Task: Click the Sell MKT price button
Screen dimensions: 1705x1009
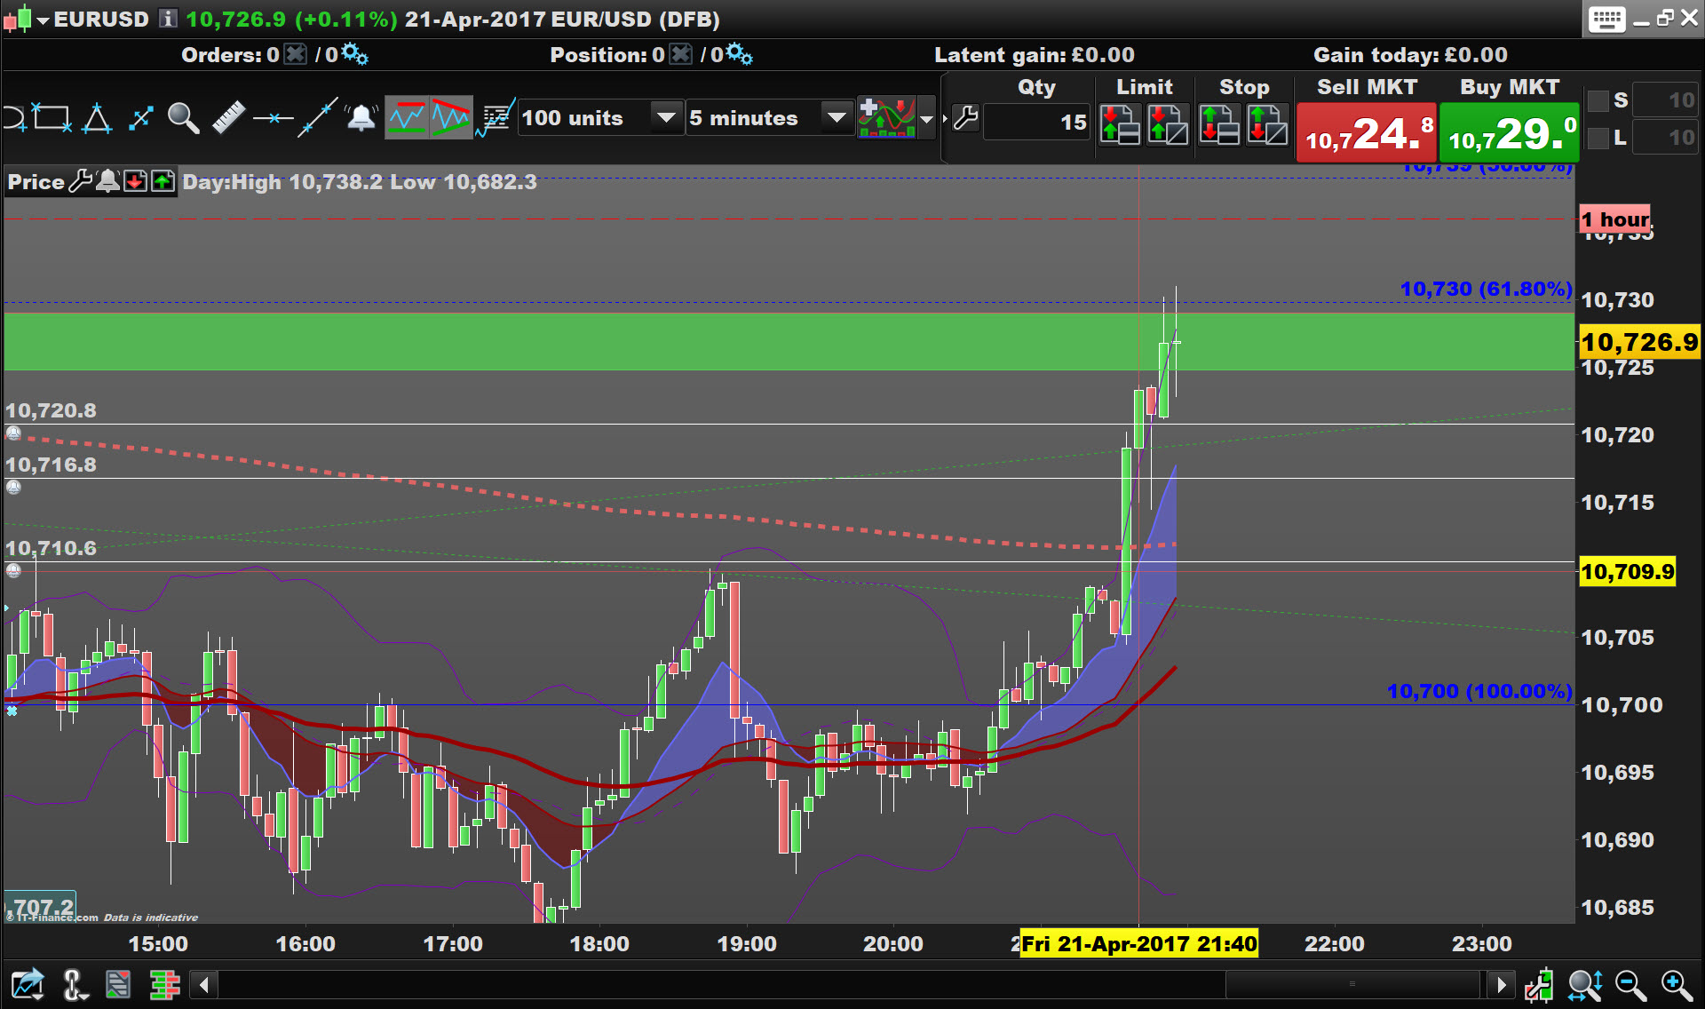Action: pyautogui.click(x=1366, y=133)
